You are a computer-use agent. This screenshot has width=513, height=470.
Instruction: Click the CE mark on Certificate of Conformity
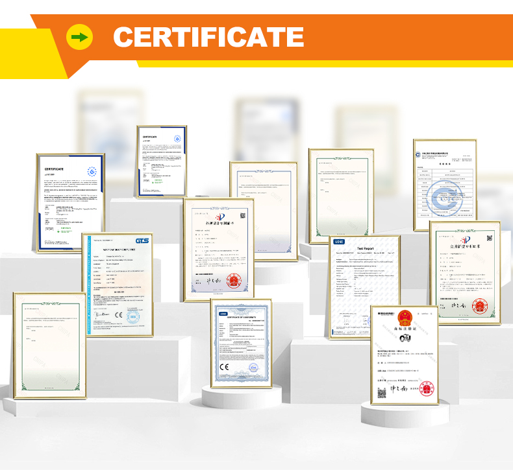(x=224, y=367)
